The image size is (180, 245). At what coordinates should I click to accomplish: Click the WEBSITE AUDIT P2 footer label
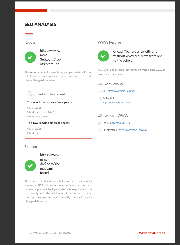(x=152, y=233)
